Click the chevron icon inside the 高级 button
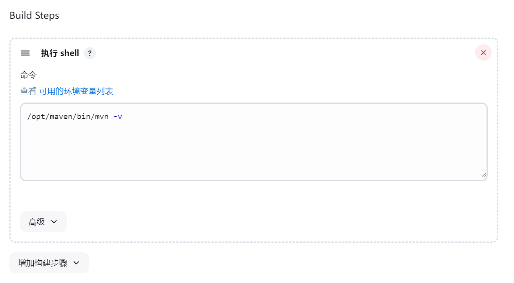Screen dimensions: 514x283 [x=54, y=222]
